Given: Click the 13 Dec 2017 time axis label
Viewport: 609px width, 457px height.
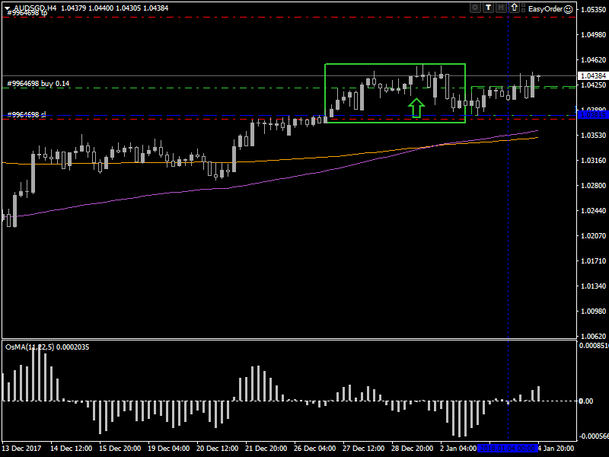Looking at the screenshot, I should (22, 449).
